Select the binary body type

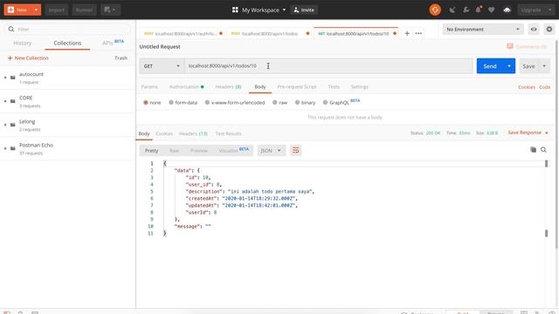tap(305, 103)
